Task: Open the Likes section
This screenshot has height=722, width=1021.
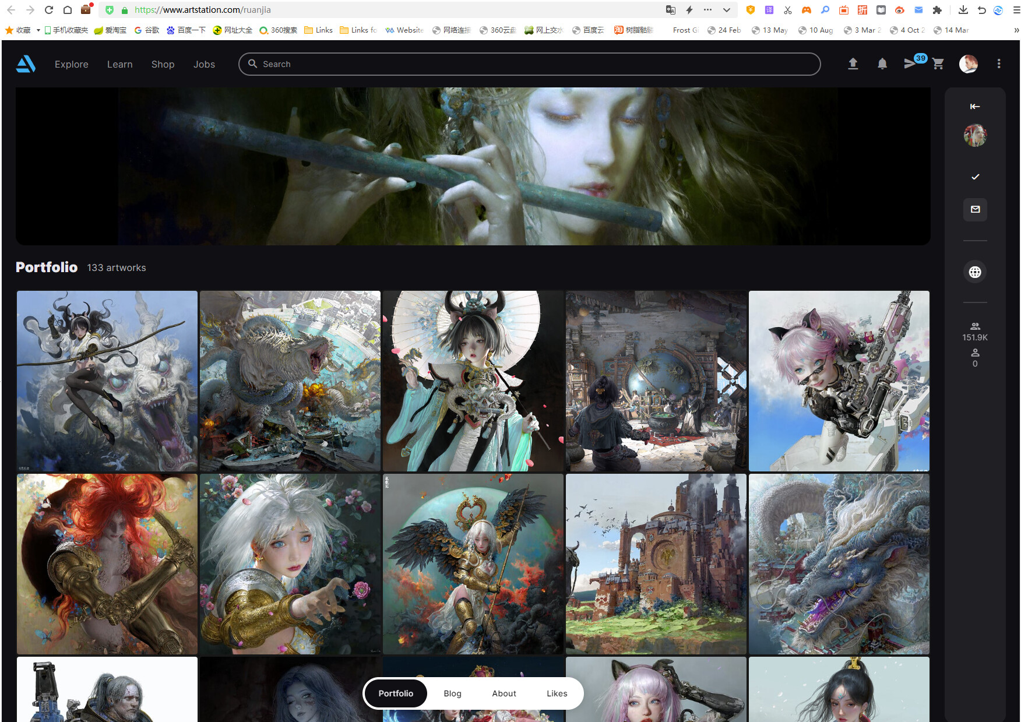Action: [557, 693]
